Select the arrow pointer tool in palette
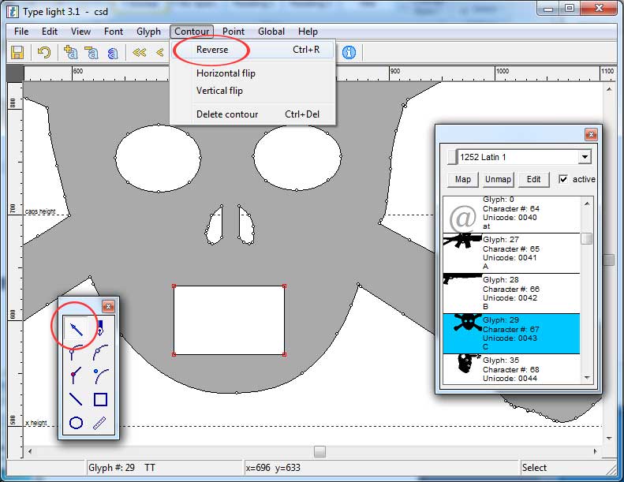This screenshot has width=624, height=482. click(76, 328)
